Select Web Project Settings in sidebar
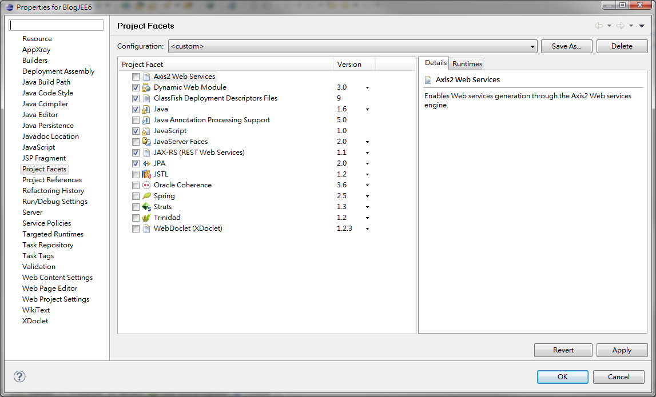 coord(55,299)
